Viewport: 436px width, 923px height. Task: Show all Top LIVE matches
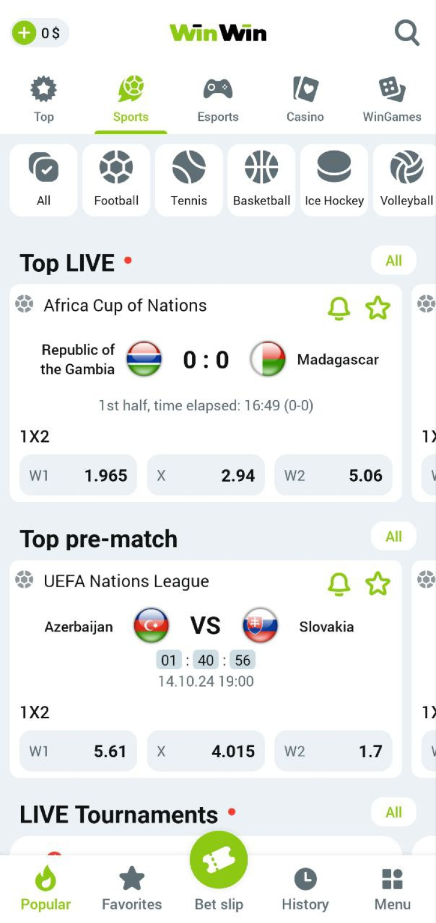coord(394,261)
